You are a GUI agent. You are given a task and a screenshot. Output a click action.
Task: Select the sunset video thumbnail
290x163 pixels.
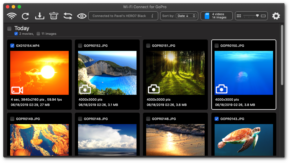[x=39, y=73]
